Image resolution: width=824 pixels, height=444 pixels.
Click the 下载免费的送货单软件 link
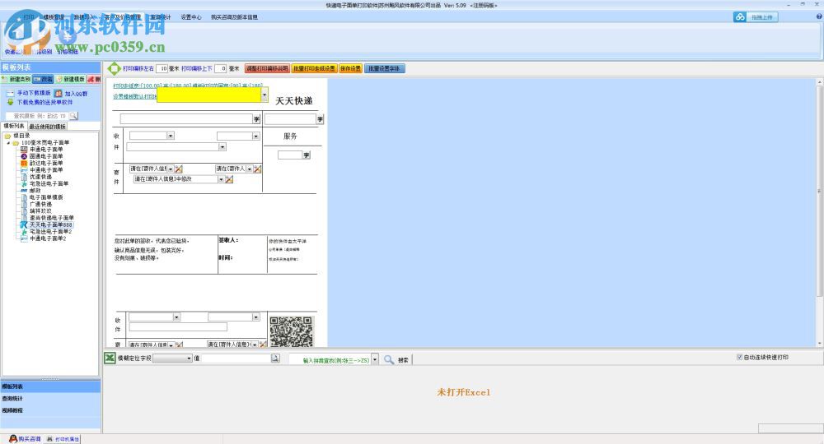pos(44,102)
